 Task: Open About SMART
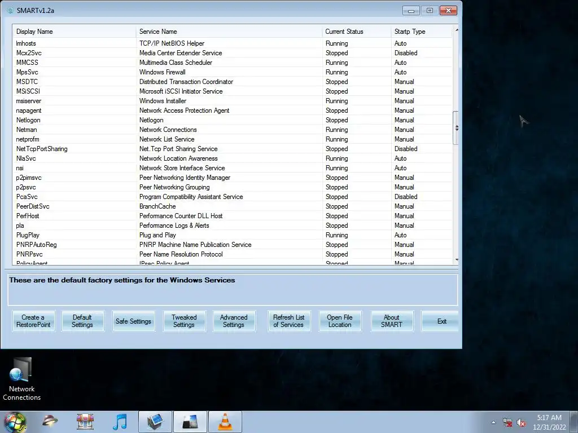[392, 321]
